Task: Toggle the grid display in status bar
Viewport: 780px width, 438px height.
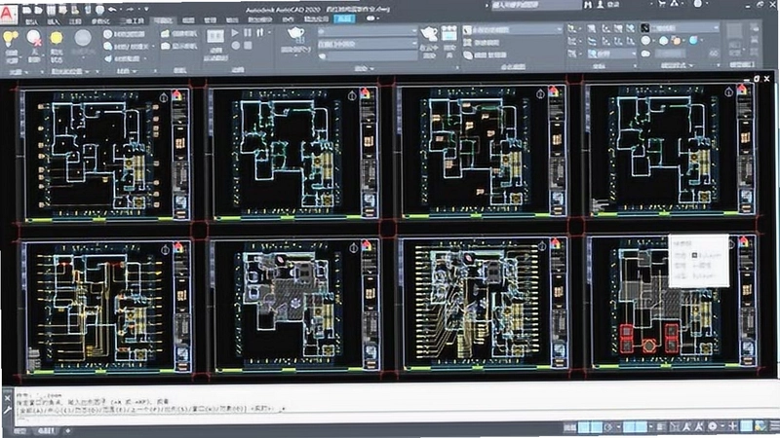Action: [584, 426]
